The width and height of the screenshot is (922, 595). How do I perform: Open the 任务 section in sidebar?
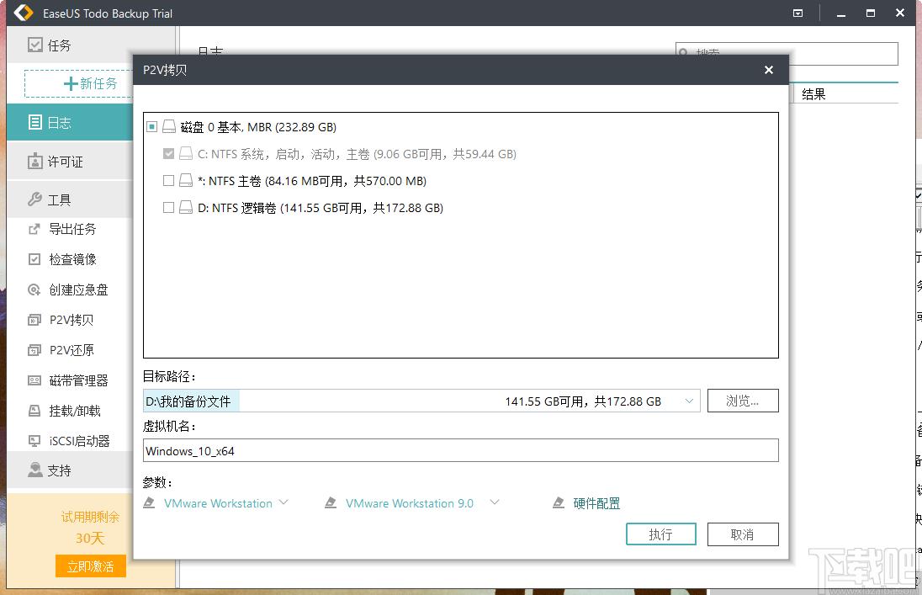pyautogui.click(x=69, y=45)
